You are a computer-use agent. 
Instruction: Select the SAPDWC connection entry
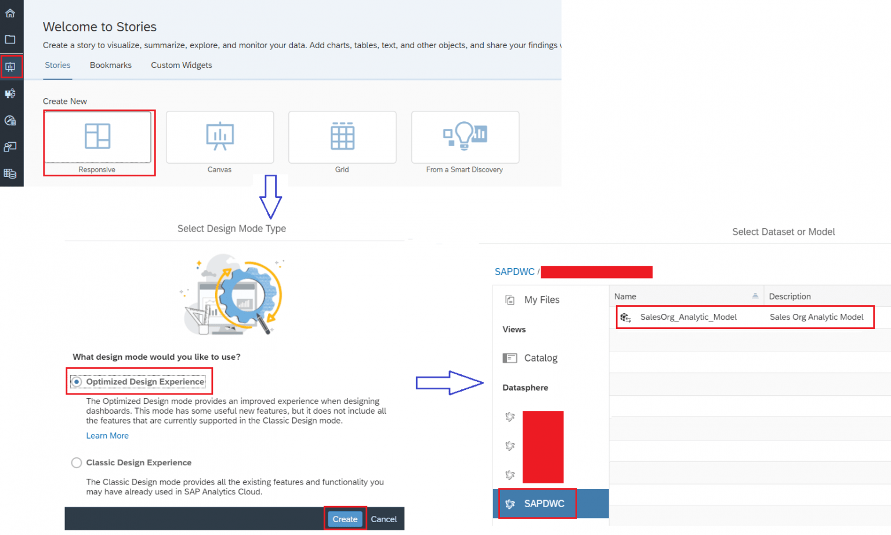[x=536, y=504]
